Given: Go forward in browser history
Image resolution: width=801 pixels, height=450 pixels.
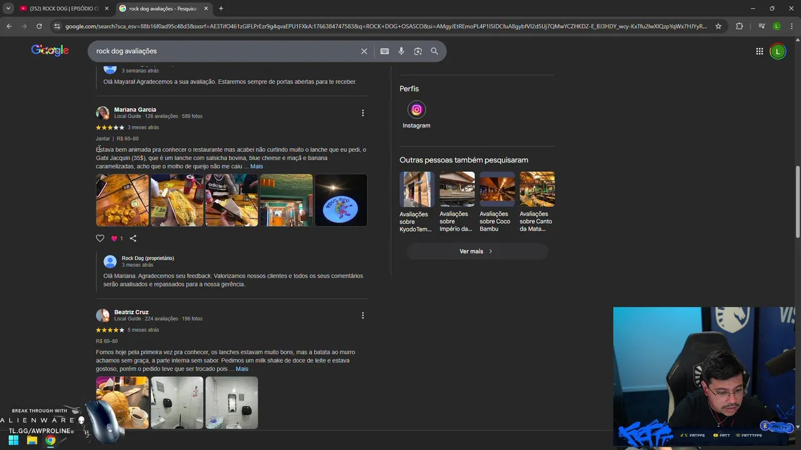Looking at the screenshot, I should click(x=24, y=26).
